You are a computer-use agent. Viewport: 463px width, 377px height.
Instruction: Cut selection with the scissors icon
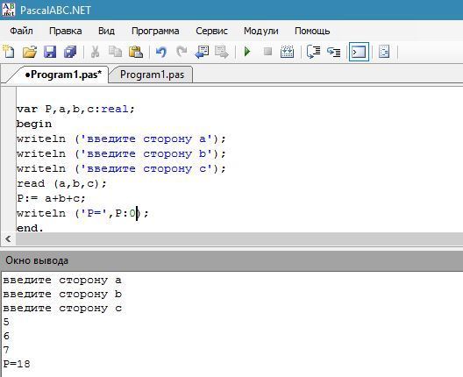[95, 52]
